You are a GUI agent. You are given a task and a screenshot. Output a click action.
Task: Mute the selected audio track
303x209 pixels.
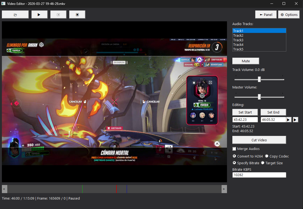(246, 61)
